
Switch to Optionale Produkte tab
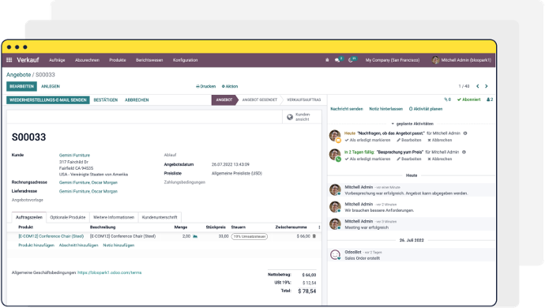(68, 217)
